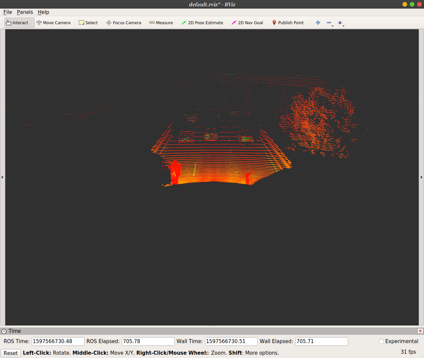
Task: Open the Panels menu
Action: pos(25,12)
